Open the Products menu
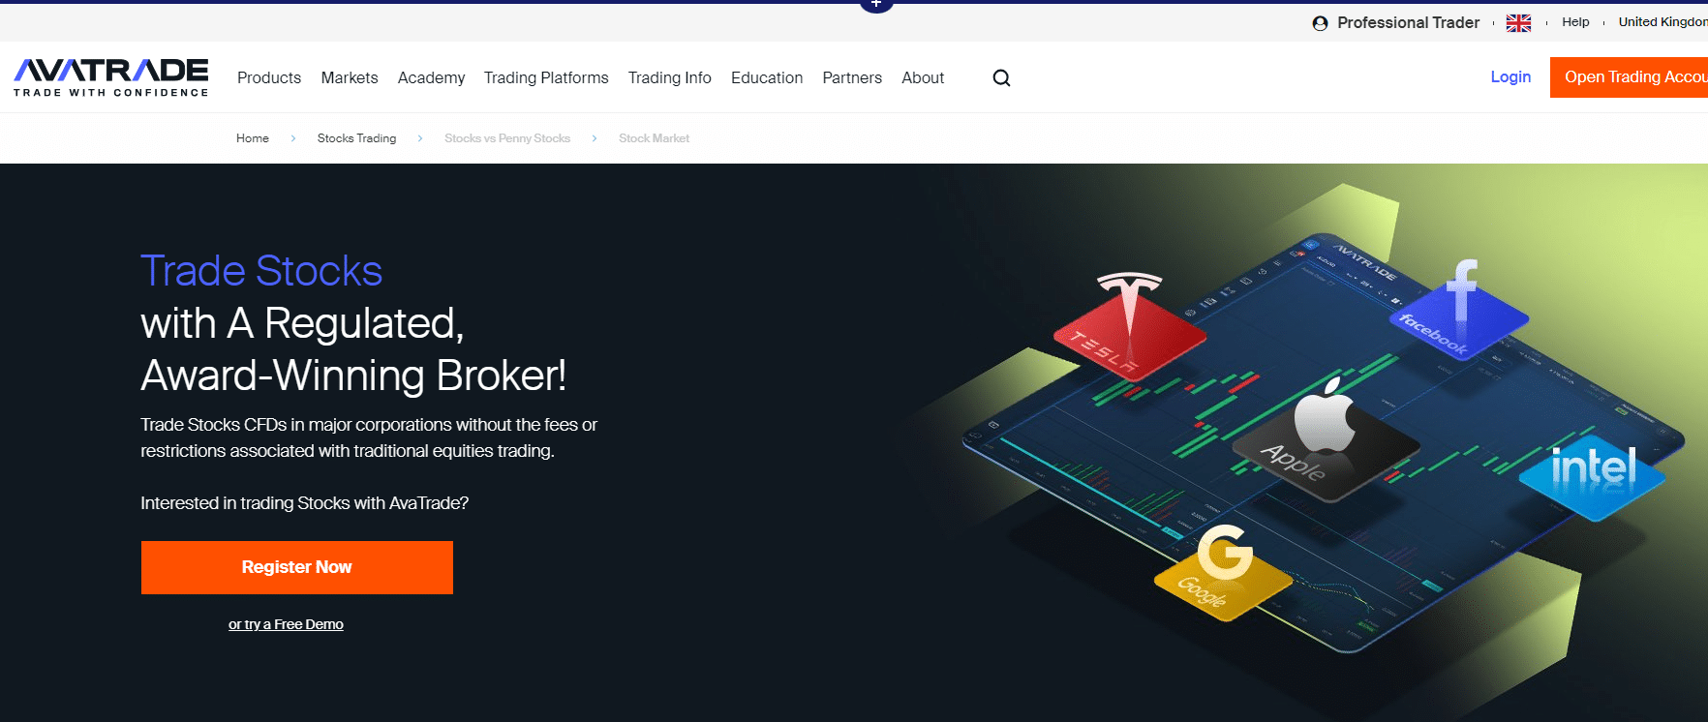Screen dimensions: 1708x722 point(269,77)
